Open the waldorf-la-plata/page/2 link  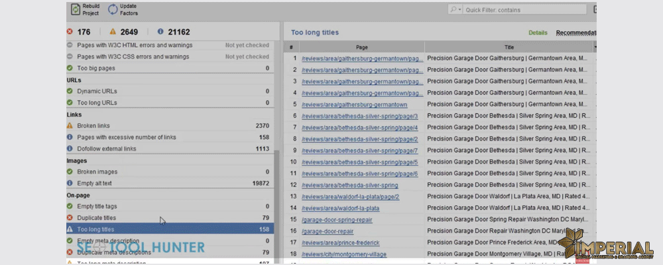(351, 197)
